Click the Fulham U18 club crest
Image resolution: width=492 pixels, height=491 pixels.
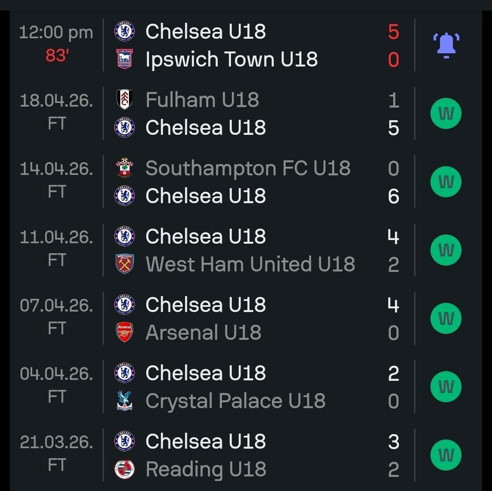point(124,100)
